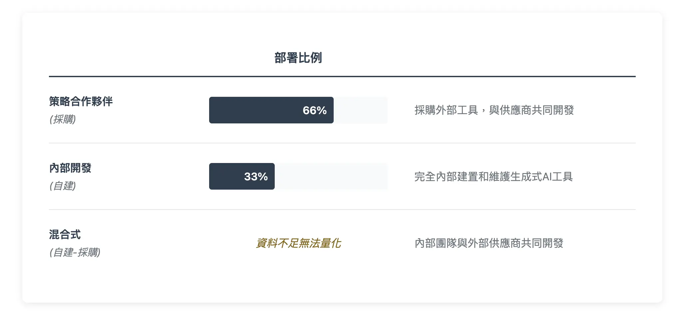Click the 內部開發 row title
The width and height of the screenshot is (680, 324).
(70, 168)
